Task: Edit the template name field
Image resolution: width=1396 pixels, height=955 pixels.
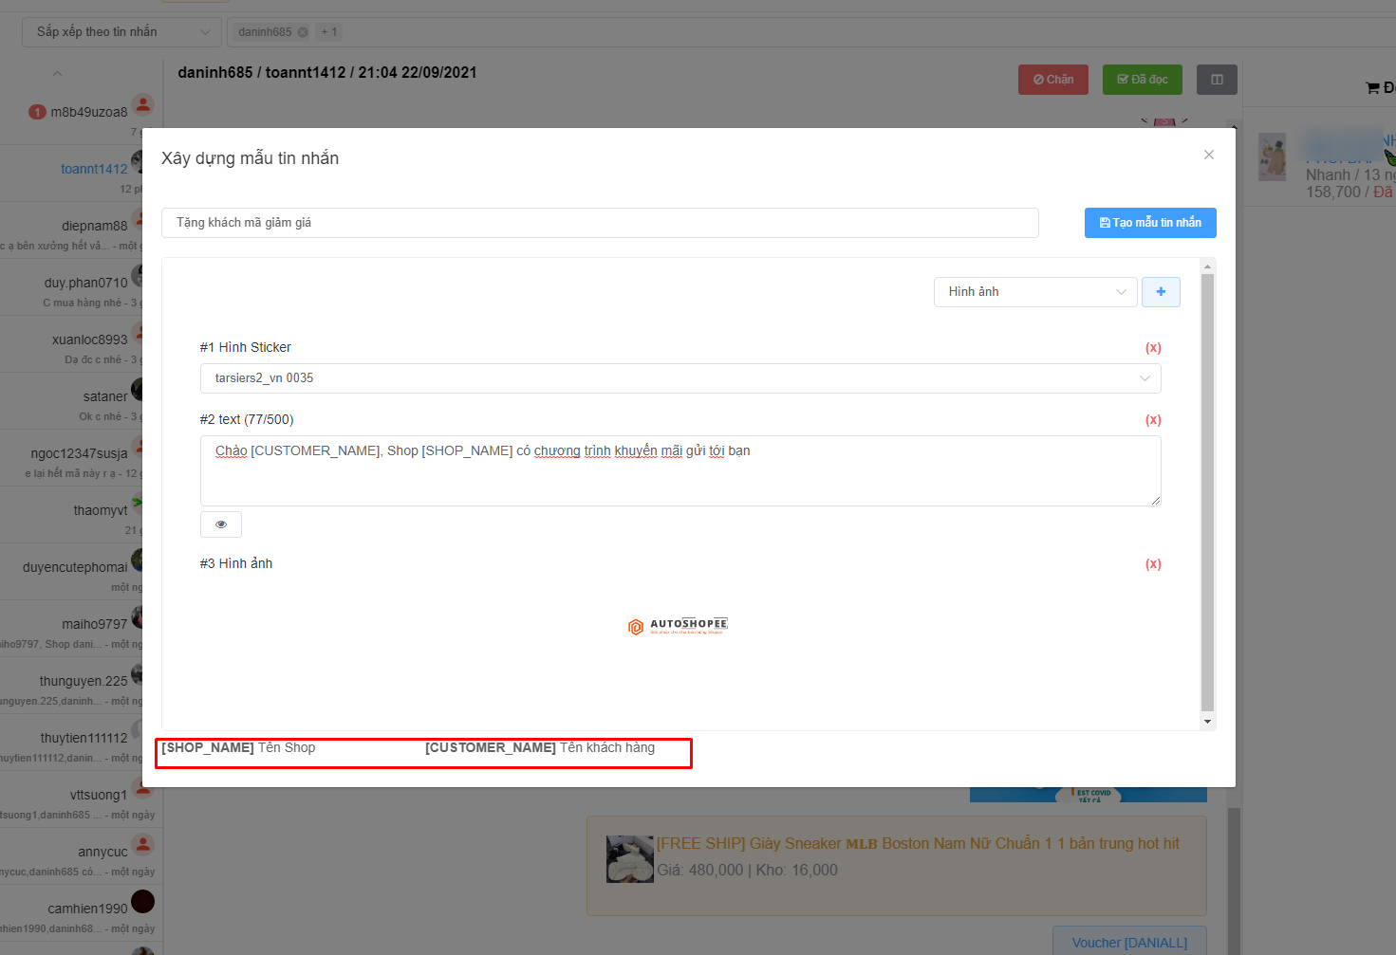Action: click(x=600, y=223)
